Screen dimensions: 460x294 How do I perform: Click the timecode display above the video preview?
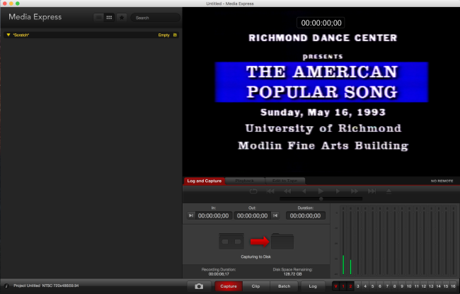321,23
